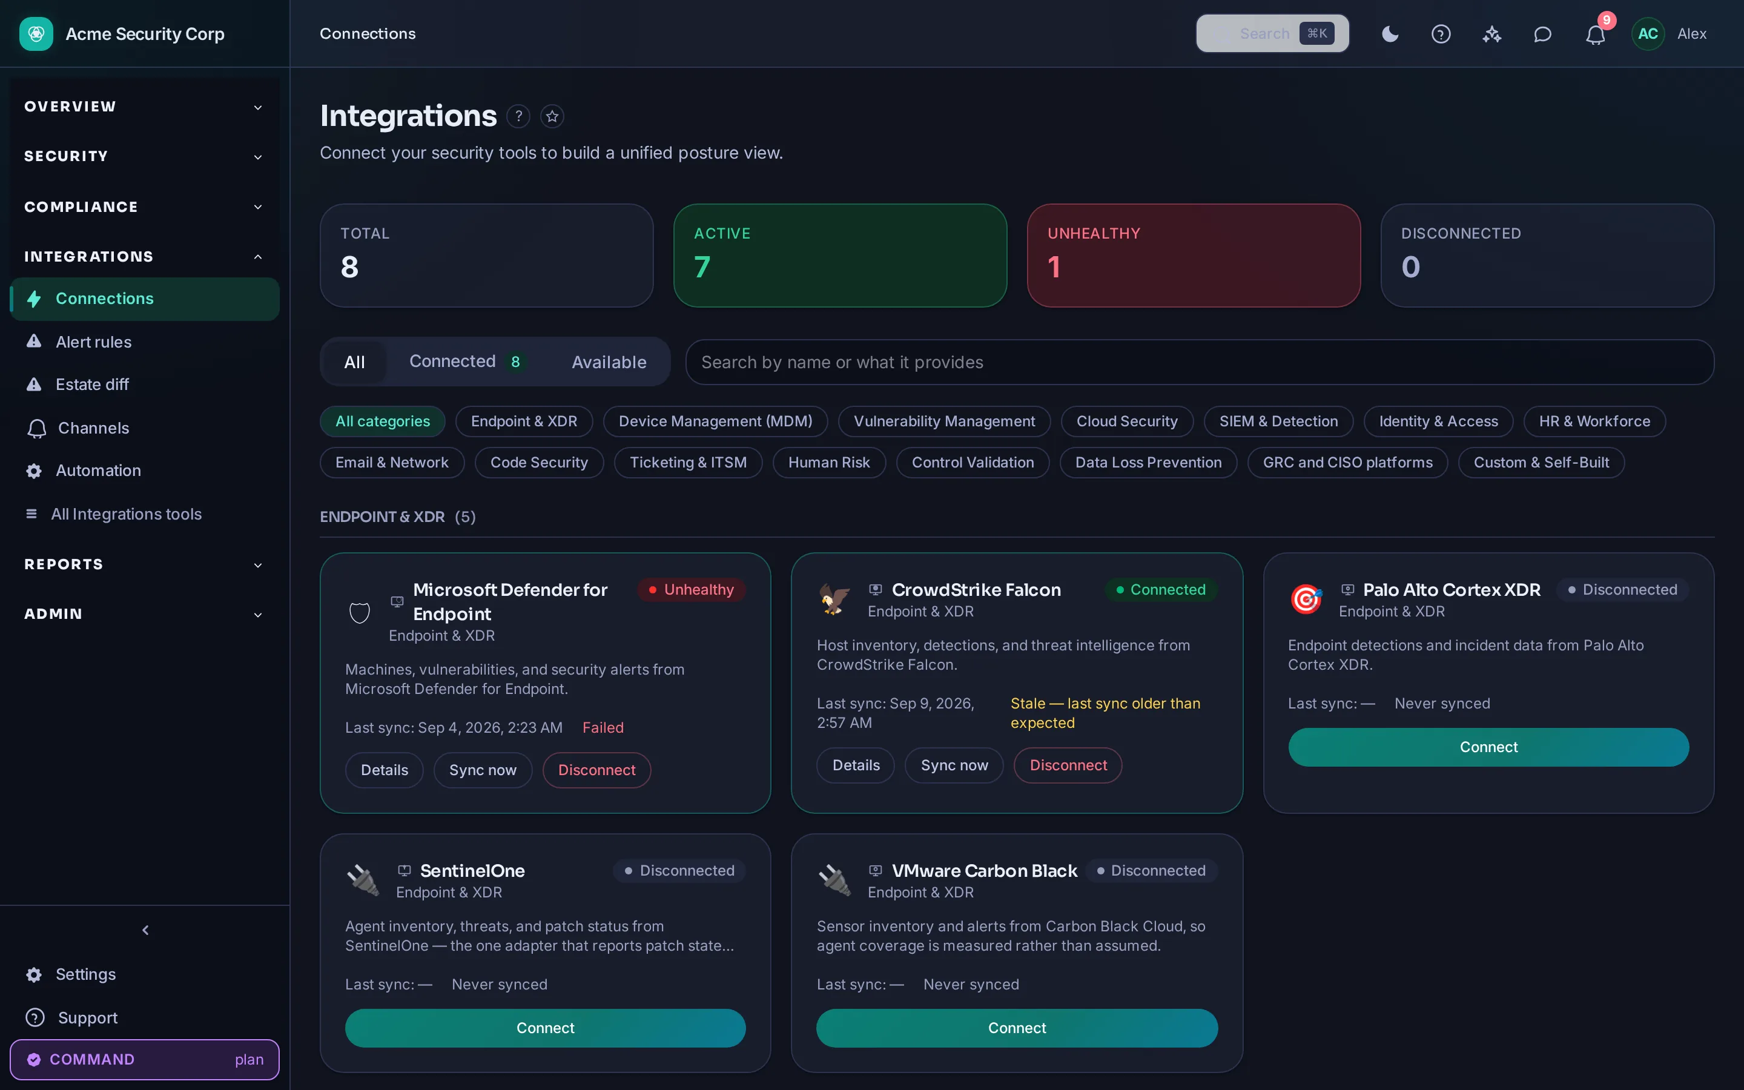Screen dimensions: 1744x1090
Task: Filter by Code Security category
Action: click(x=539, y=462)
